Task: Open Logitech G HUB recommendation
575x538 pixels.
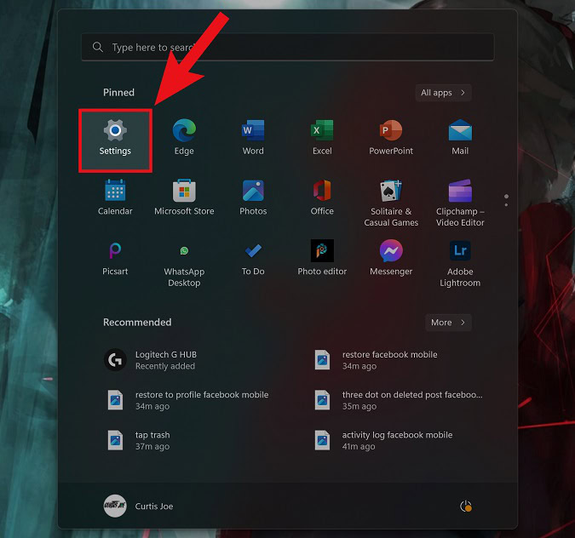Action: tap(150, 360)
